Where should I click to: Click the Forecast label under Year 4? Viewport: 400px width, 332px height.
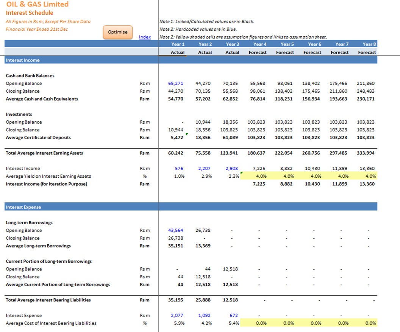258,52
